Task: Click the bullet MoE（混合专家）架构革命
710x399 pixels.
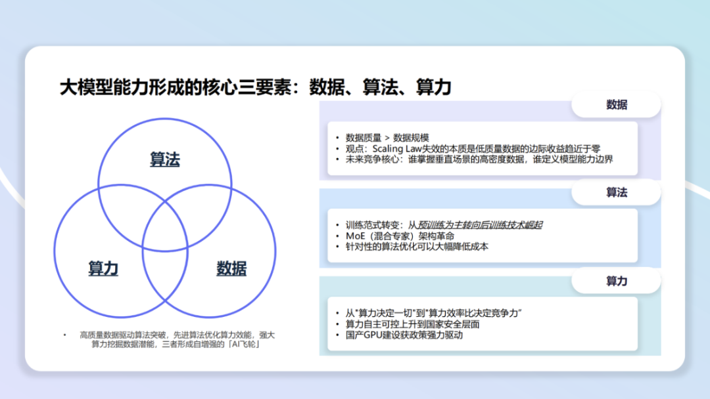Action: (400, 236)
